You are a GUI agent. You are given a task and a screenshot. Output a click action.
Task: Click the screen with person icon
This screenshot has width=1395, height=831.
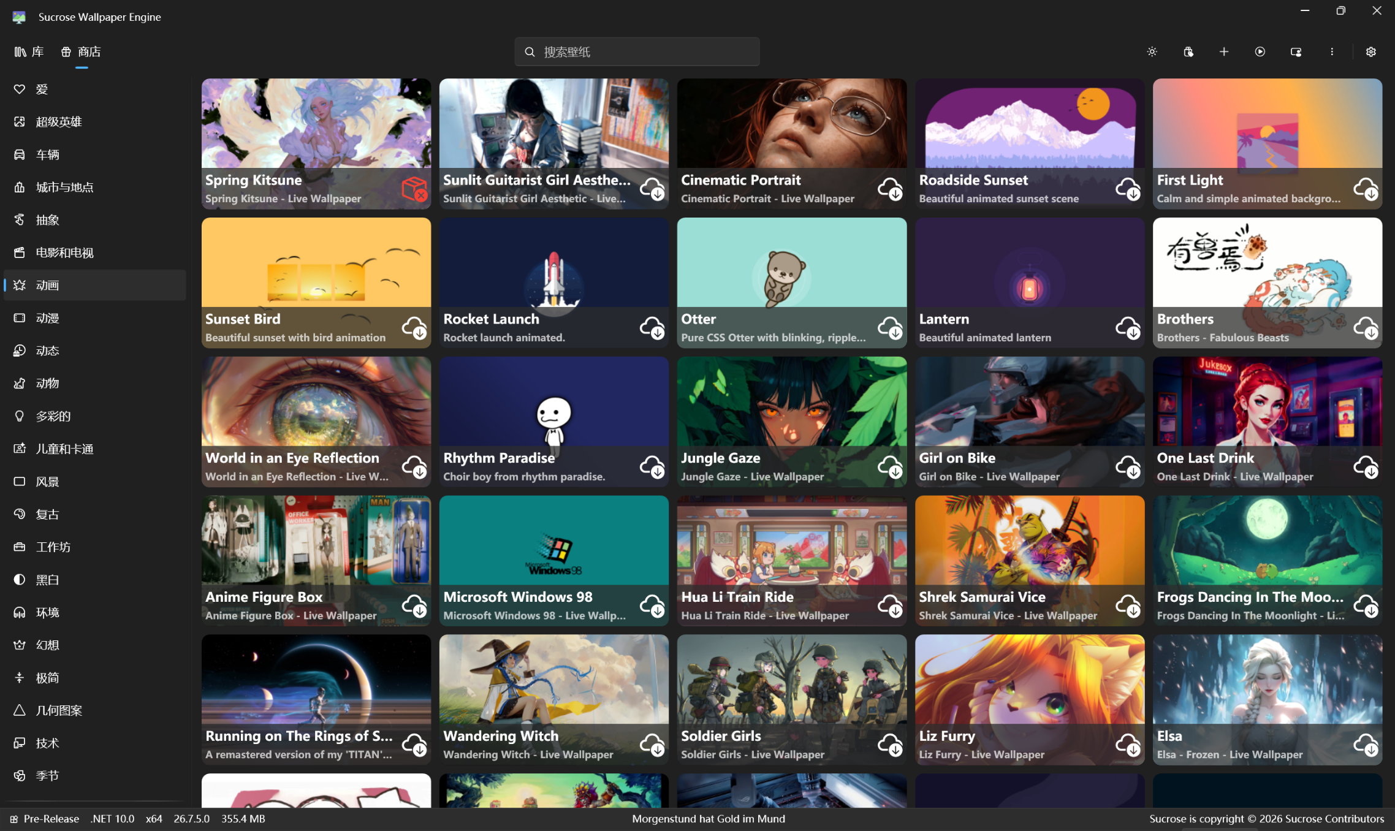click(1296, 52)
